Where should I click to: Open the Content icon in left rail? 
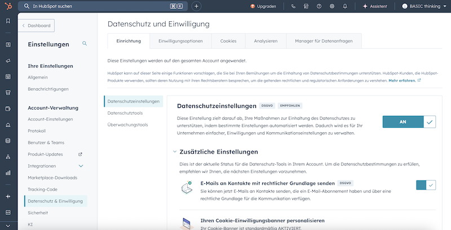[8, 76]
